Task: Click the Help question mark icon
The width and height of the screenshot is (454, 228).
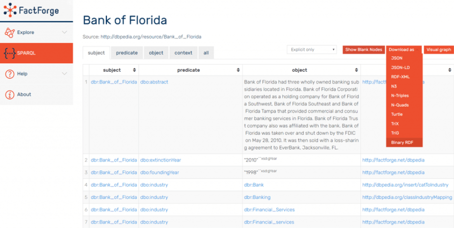Action: (9, 74)
